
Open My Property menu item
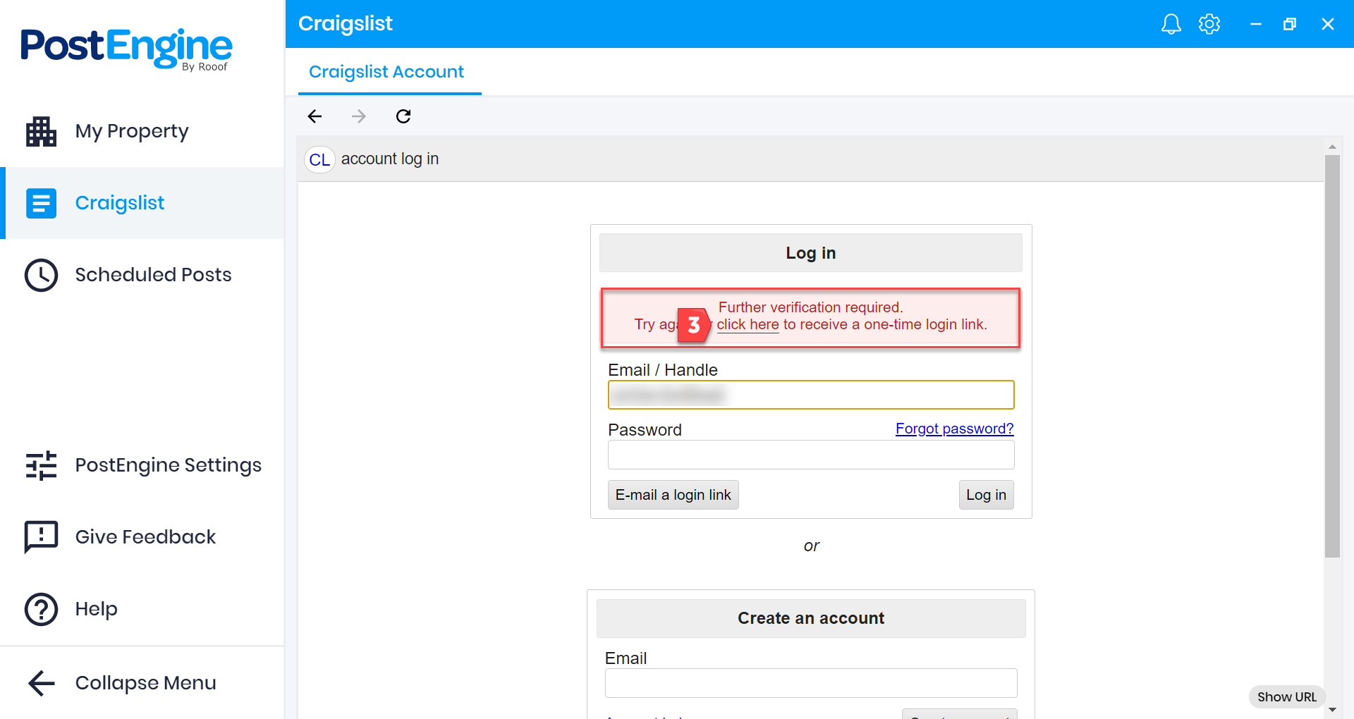[x=142, y=131]
